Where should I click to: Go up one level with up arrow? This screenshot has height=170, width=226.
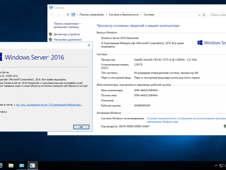click(68, 15)
